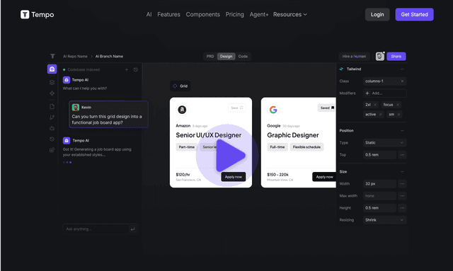Click the send arrow in Ask anything box

click(132, 229)
